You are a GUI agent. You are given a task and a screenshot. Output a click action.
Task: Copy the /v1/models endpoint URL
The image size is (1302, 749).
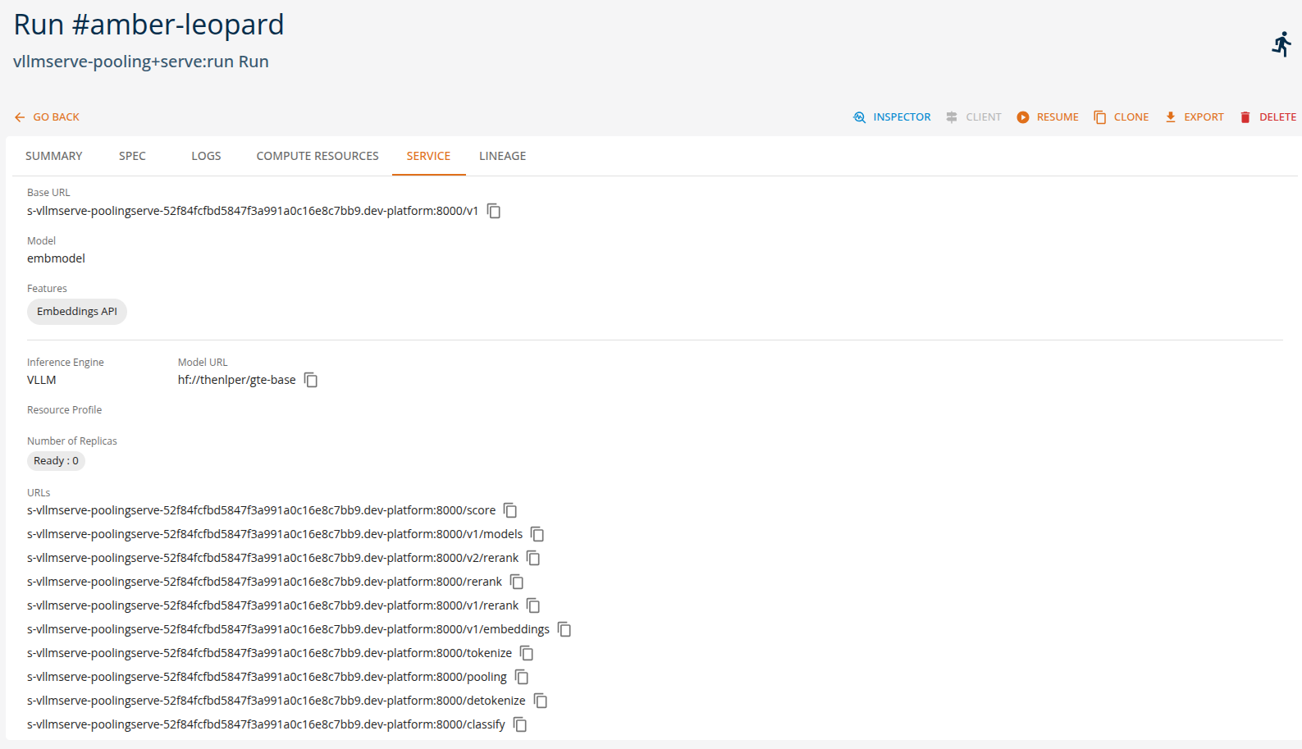pos(537,534)
